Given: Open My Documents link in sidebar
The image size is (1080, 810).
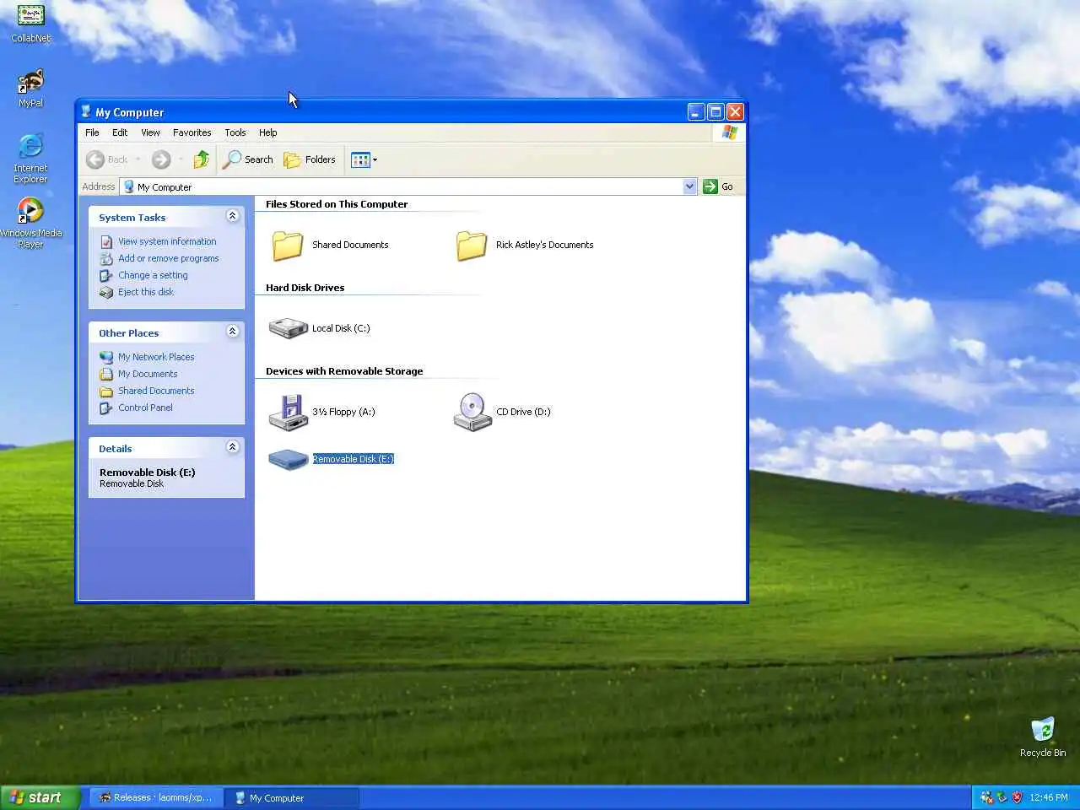Looking at the screenshot, I should click(148, 374).
